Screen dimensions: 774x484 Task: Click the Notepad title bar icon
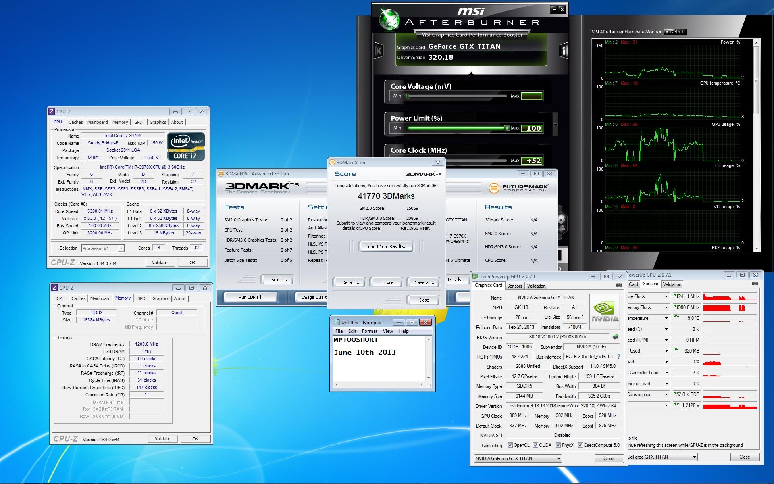(x=337, y=322)
